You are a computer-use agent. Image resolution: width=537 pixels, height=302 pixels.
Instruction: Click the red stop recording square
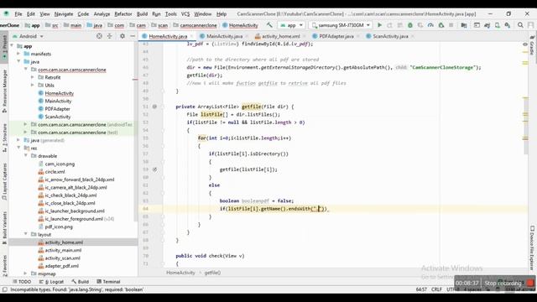point(530,283)
